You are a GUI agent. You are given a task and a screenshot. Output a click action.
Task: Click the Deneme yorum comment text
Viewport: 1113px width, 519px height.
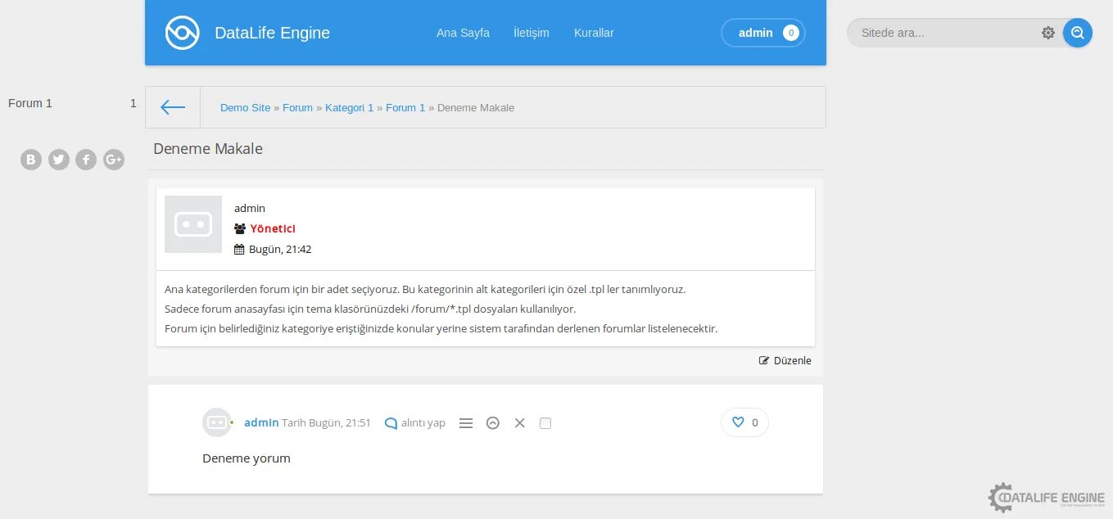point(247,458)
